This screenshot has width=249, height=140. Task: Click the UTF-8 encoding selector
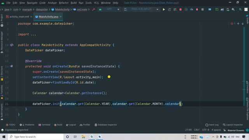pyautogui.click(x=205, y=130)
